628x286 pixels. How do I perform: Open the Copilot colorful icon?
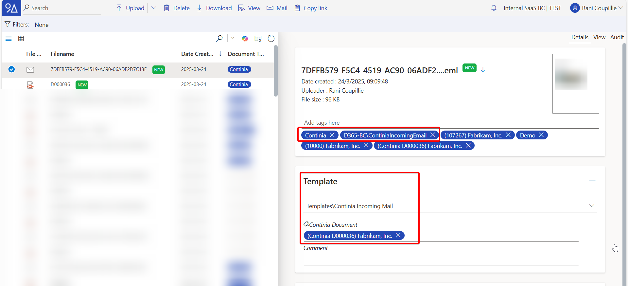pos(245,39)
